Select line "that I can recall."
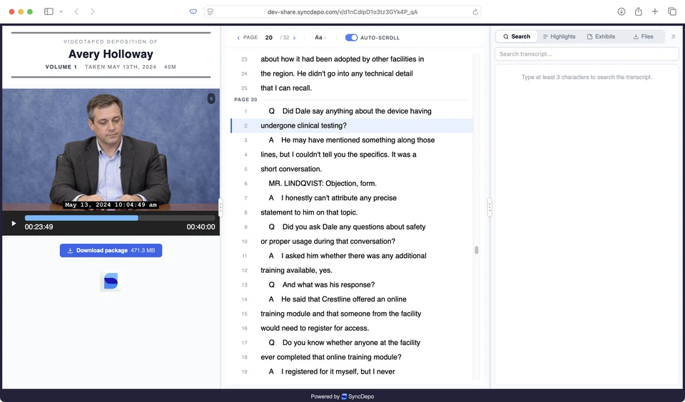 coord(352,88)
